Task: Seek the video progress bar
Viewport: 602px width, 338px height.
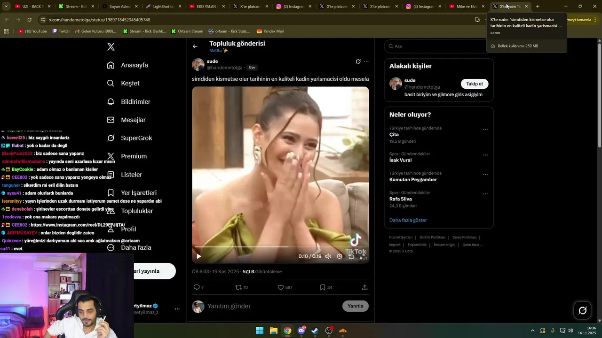Action: point(280,247)
